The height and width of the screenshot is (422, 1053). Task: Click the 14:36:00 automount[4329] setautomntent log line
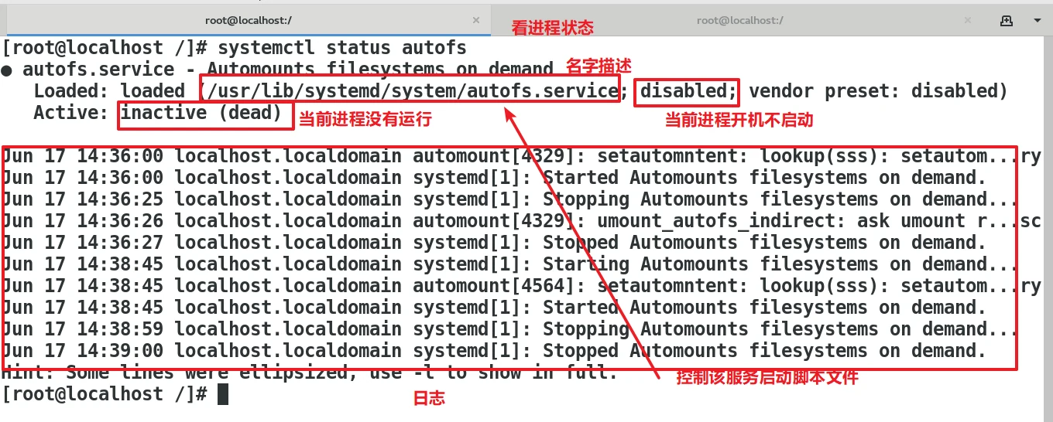coord(521,156)
